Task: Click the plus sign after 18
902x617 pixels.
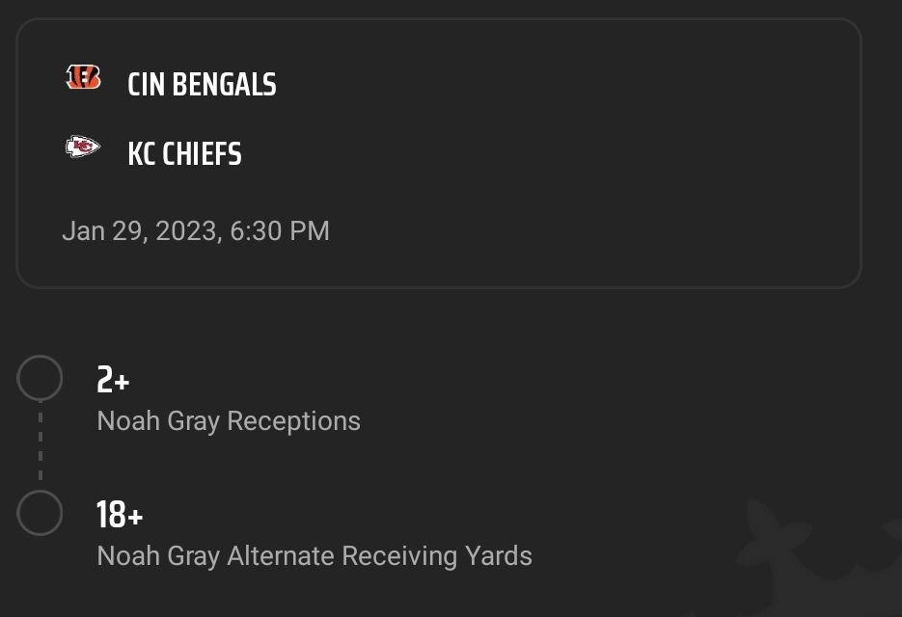Action: (x=135, y=517)
